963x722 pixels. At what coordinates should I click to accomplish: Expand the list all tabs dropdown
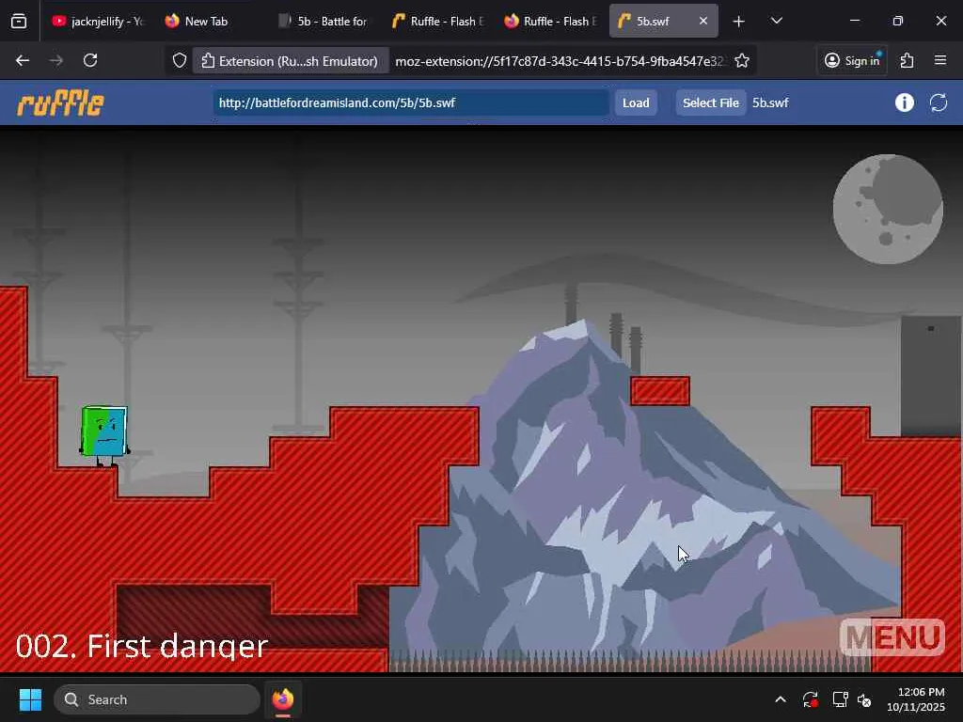(776, 21)
